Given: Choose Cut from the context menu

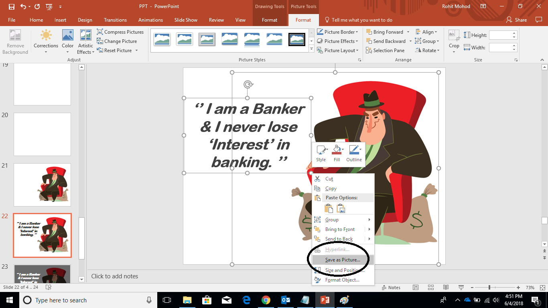Looking at the screenshot, I should tap(343, 179).
